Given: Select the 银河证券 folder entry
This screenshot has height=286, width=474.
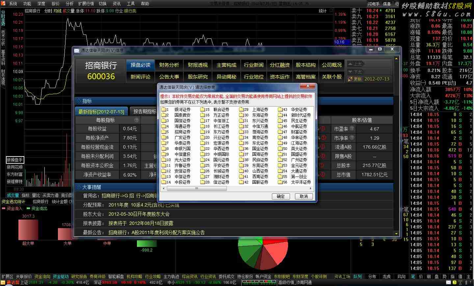Looking at the screenshot, I should click(x=176, y=109).
